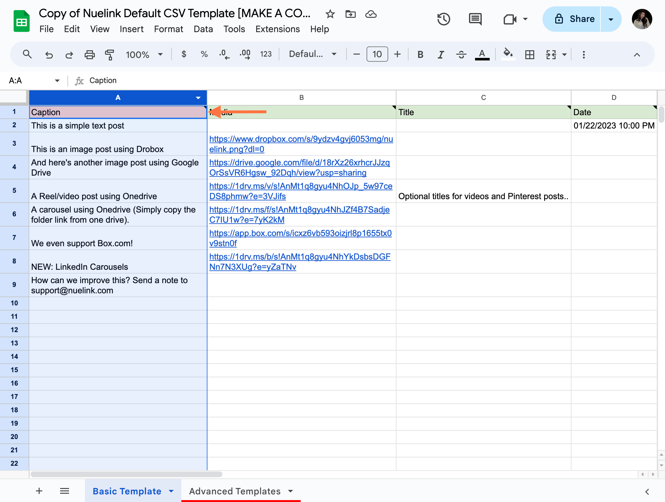Star this spreadsheet

pyautogui.click(x=330, y=14)
